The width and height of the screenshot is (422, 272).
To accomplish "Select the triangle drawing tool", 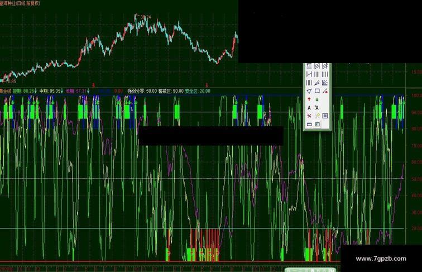I will click(x=309, y=91).
